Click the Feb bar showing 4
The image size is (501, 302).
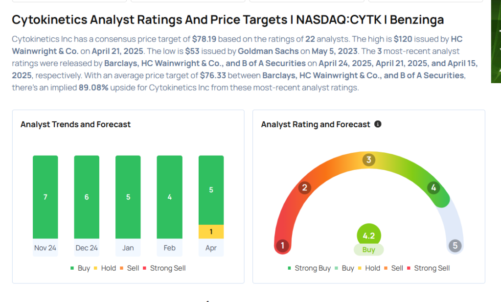(x=169, y=197)
